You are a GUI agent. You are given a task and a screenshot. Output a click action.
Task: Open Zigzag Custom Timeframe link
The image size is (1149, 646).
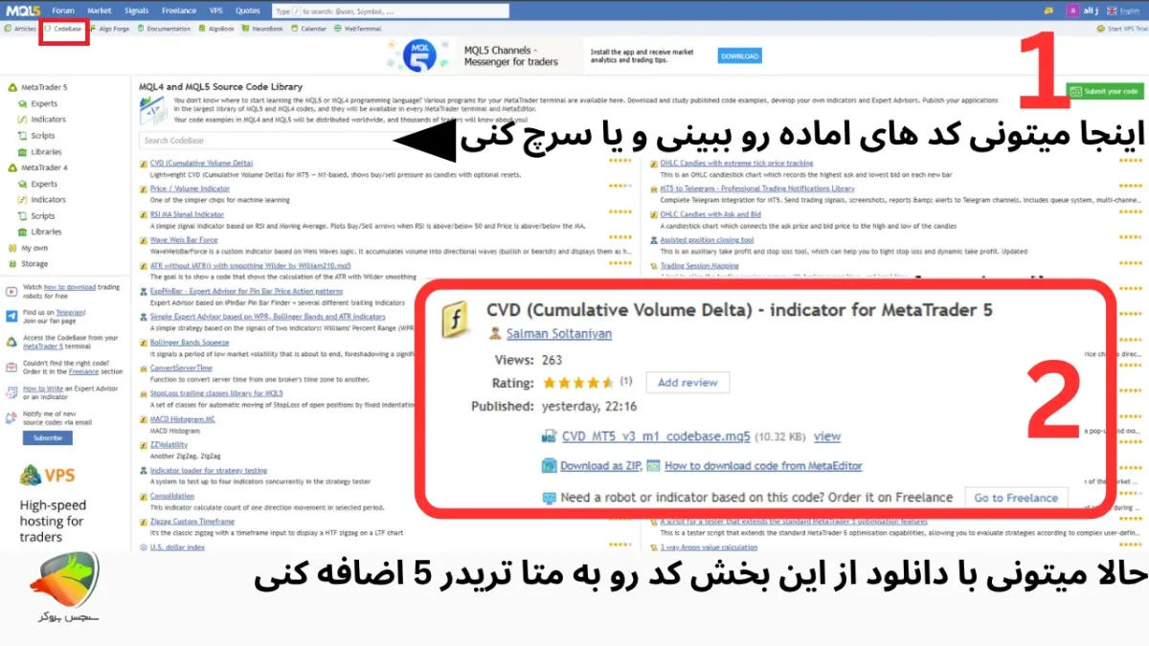pos(192,521)
